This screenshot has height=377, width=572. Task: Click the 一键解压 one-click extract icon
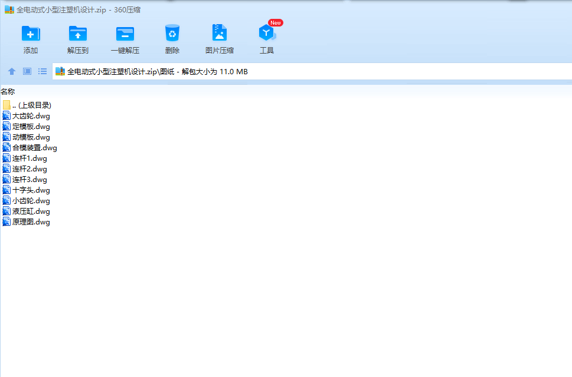point(125,34)
